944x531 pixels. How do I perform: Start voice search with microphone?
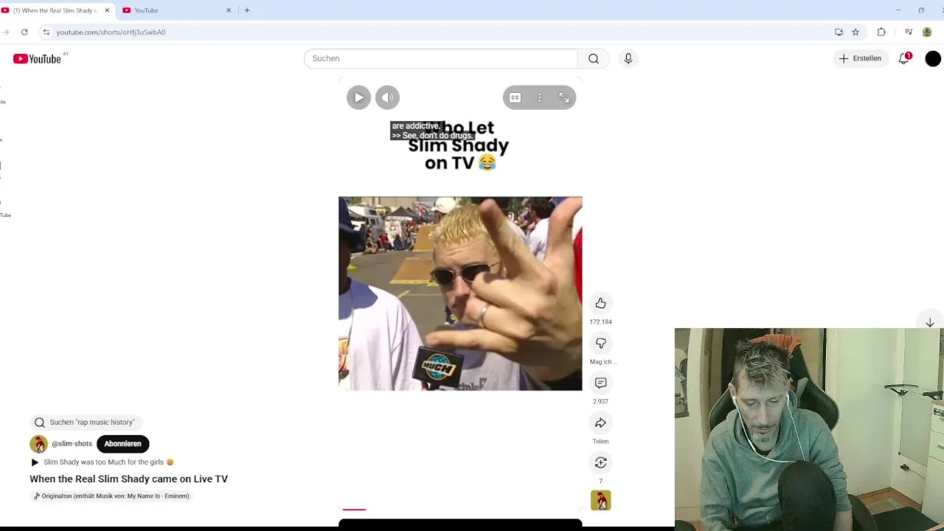[x=628, y=58]
